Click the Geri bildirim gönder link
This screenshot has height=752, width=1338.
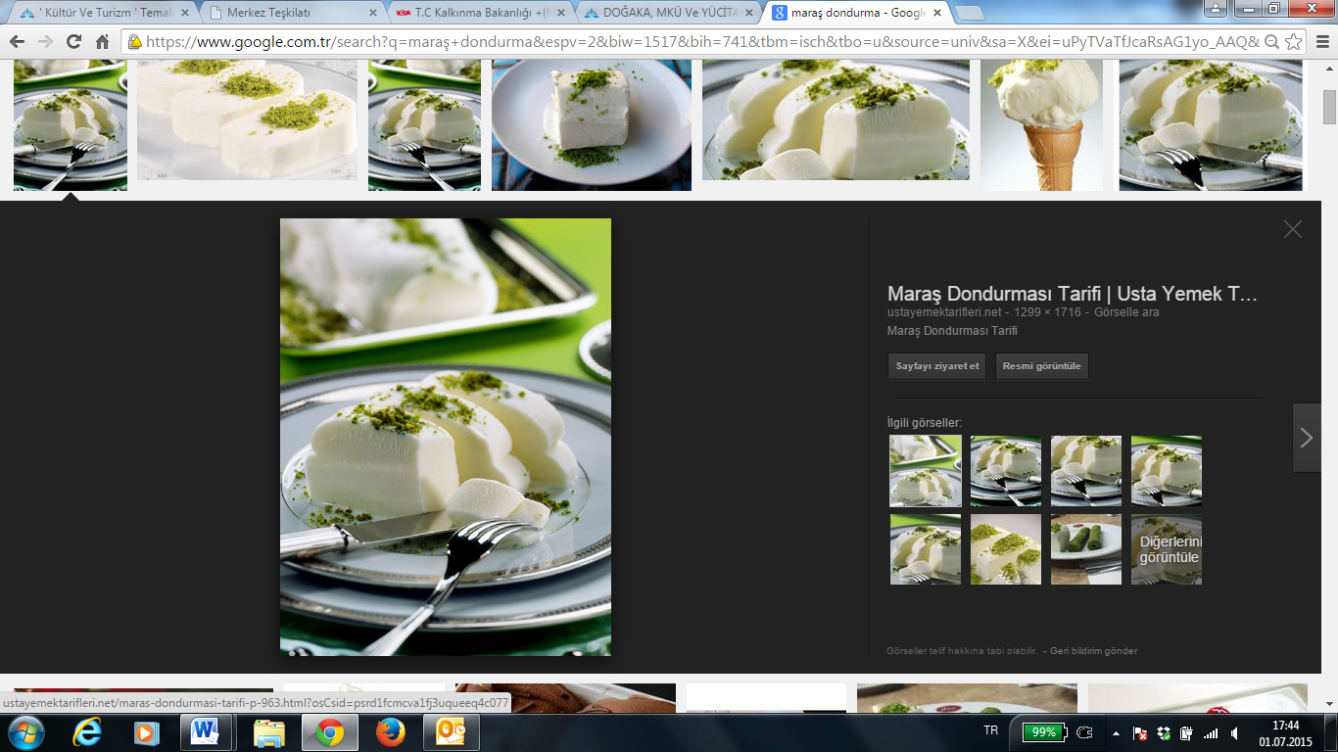point(1093,651)
